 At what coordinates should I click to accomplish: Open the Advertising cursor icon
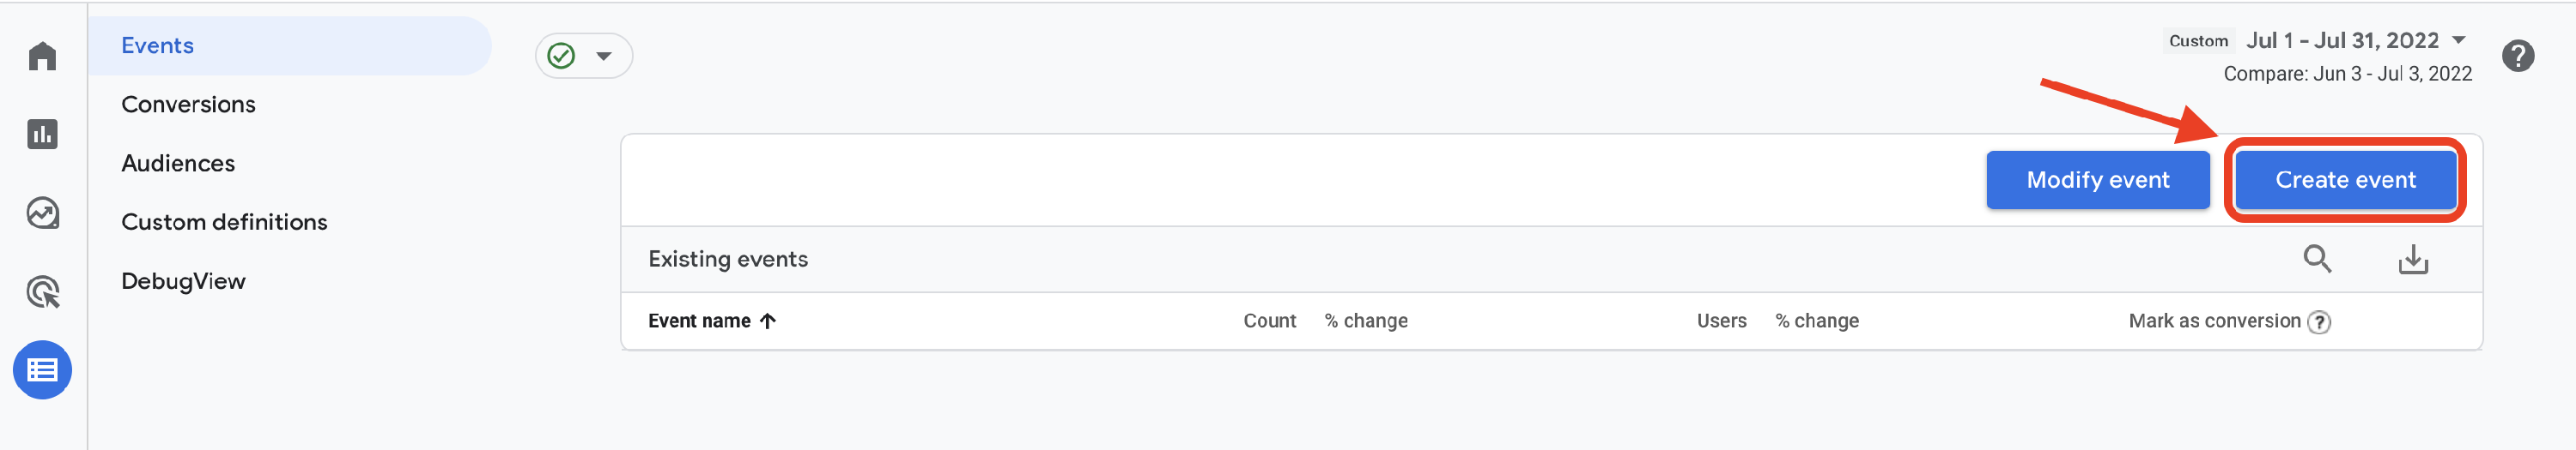[x=42, y=291]
